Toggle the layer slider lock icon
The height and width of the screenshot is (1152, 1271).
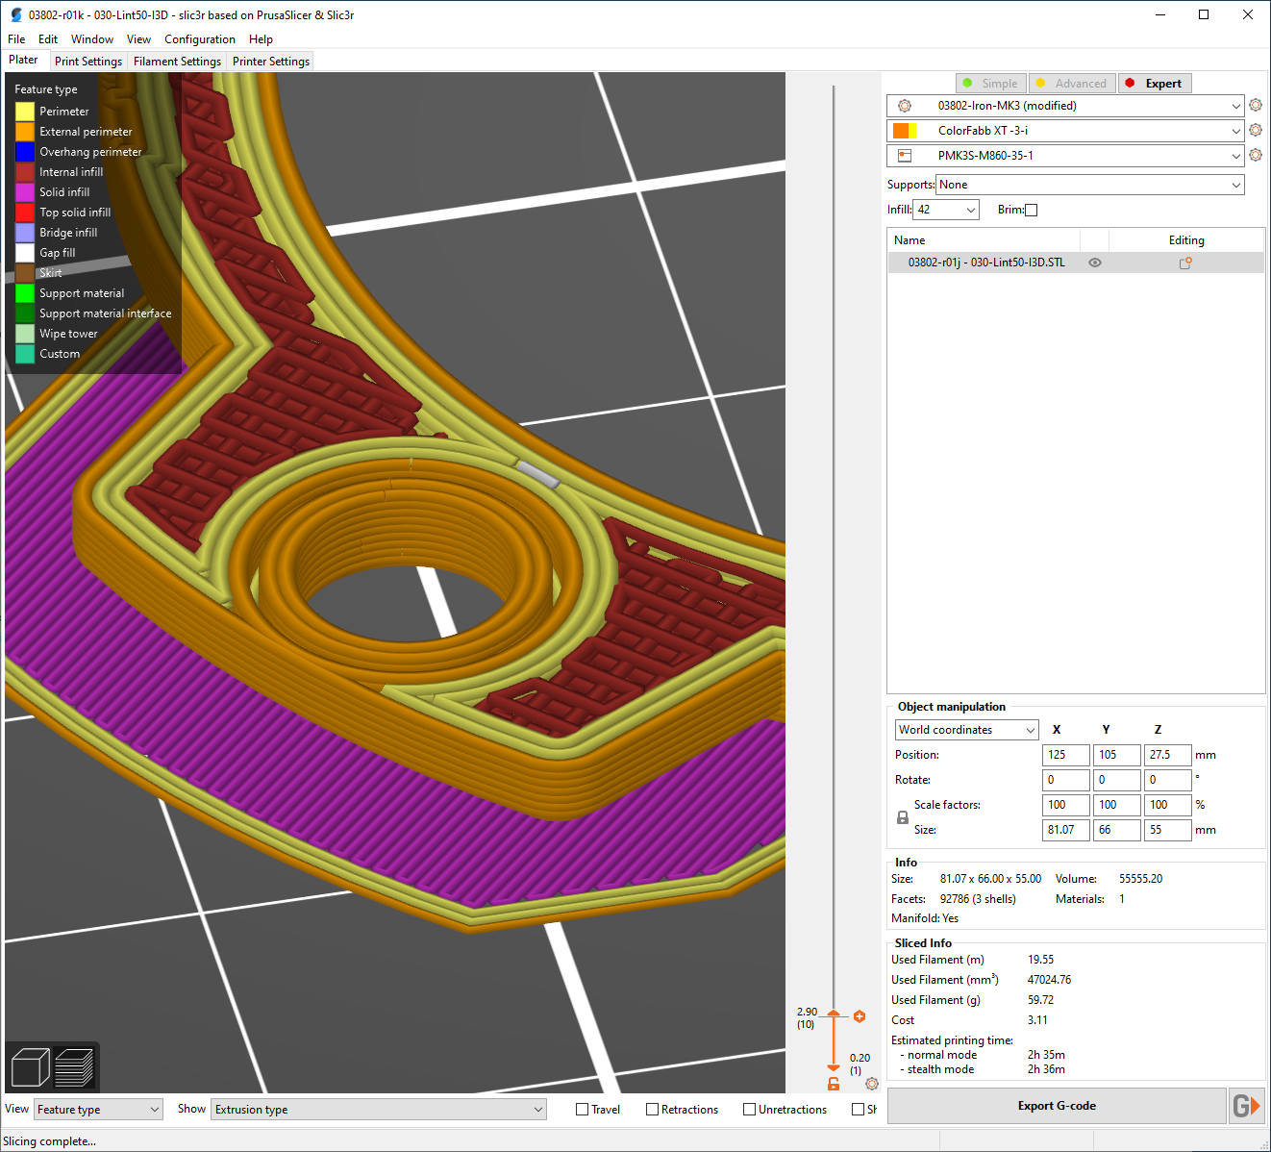834,1084
